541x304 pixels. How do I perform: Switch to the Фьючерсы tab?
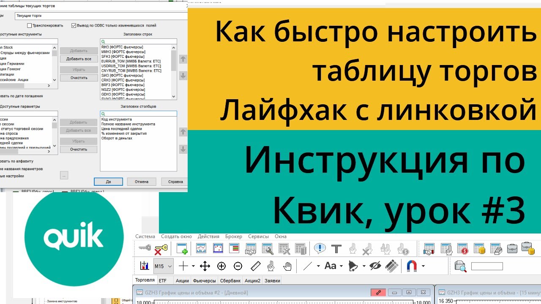click(205, 280)
